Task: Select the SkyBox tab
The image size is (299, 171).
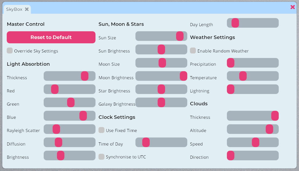Action: tap(14, 9)
